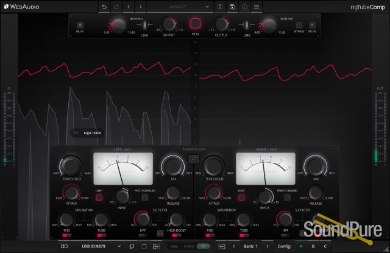Click the Right/Side TUBE saturation knob

coord(244,219)
